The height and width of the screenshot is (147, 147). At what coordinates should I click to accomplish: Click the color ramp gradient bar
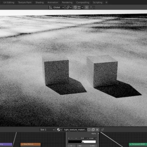click(82, 141)
